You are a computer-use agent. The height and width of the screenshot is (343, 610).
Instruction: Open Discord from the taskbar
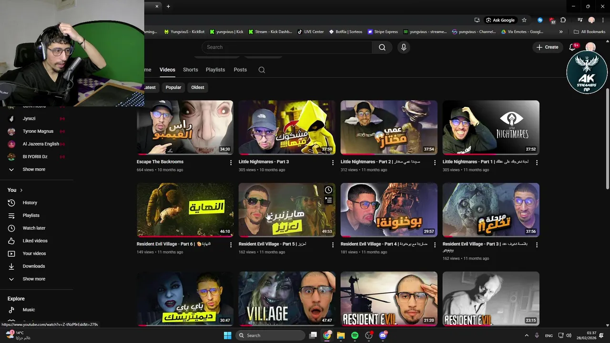tap(383, 335)
